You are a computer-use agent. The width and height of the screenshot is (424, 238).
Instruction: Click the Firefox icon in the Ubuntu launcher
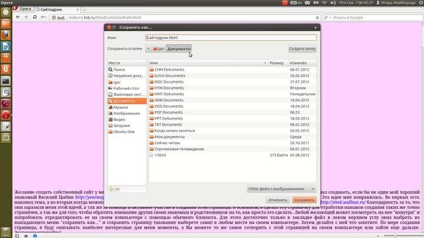click(6, 35)
